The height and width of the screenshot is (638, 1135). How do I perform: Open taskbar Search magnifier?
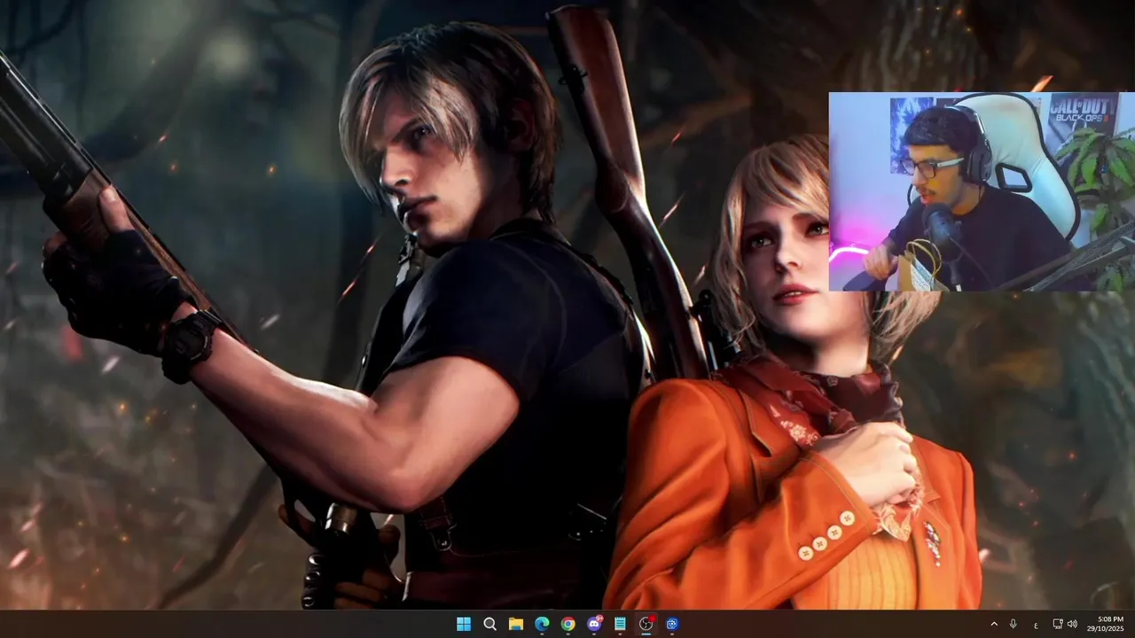click(x=489, y=624)
